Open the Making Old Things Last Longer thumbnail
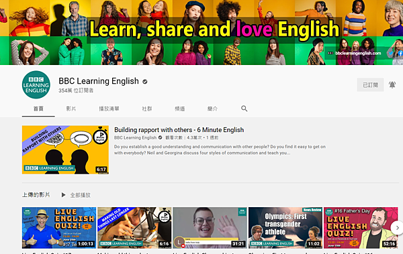 coord(134,228)
